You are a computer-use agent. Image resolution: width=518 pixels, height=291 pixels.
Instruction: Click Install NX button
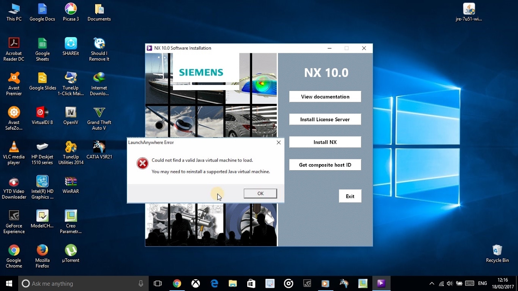click(325, 142)
